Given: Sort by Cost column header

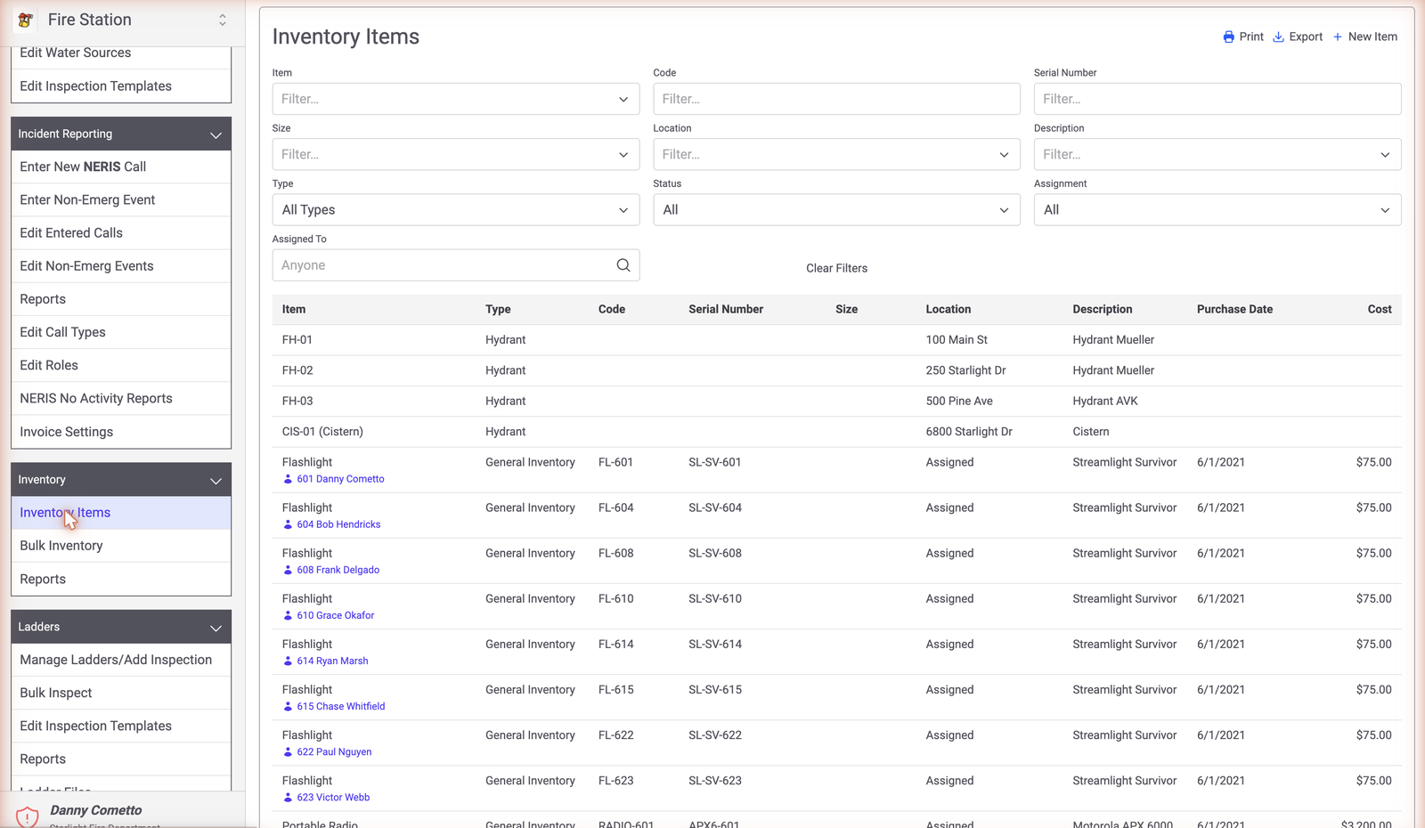Looking at the screenshot, I should (1380, 309).
